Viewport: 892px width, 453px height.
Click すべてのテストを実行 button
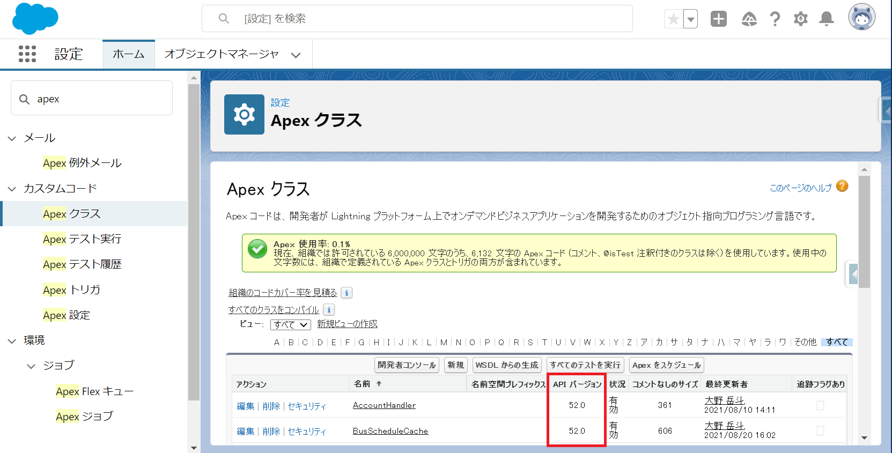click(x=585, y=365)
